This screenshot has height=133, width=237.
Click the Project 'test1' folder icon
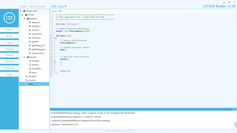[24, 11]
